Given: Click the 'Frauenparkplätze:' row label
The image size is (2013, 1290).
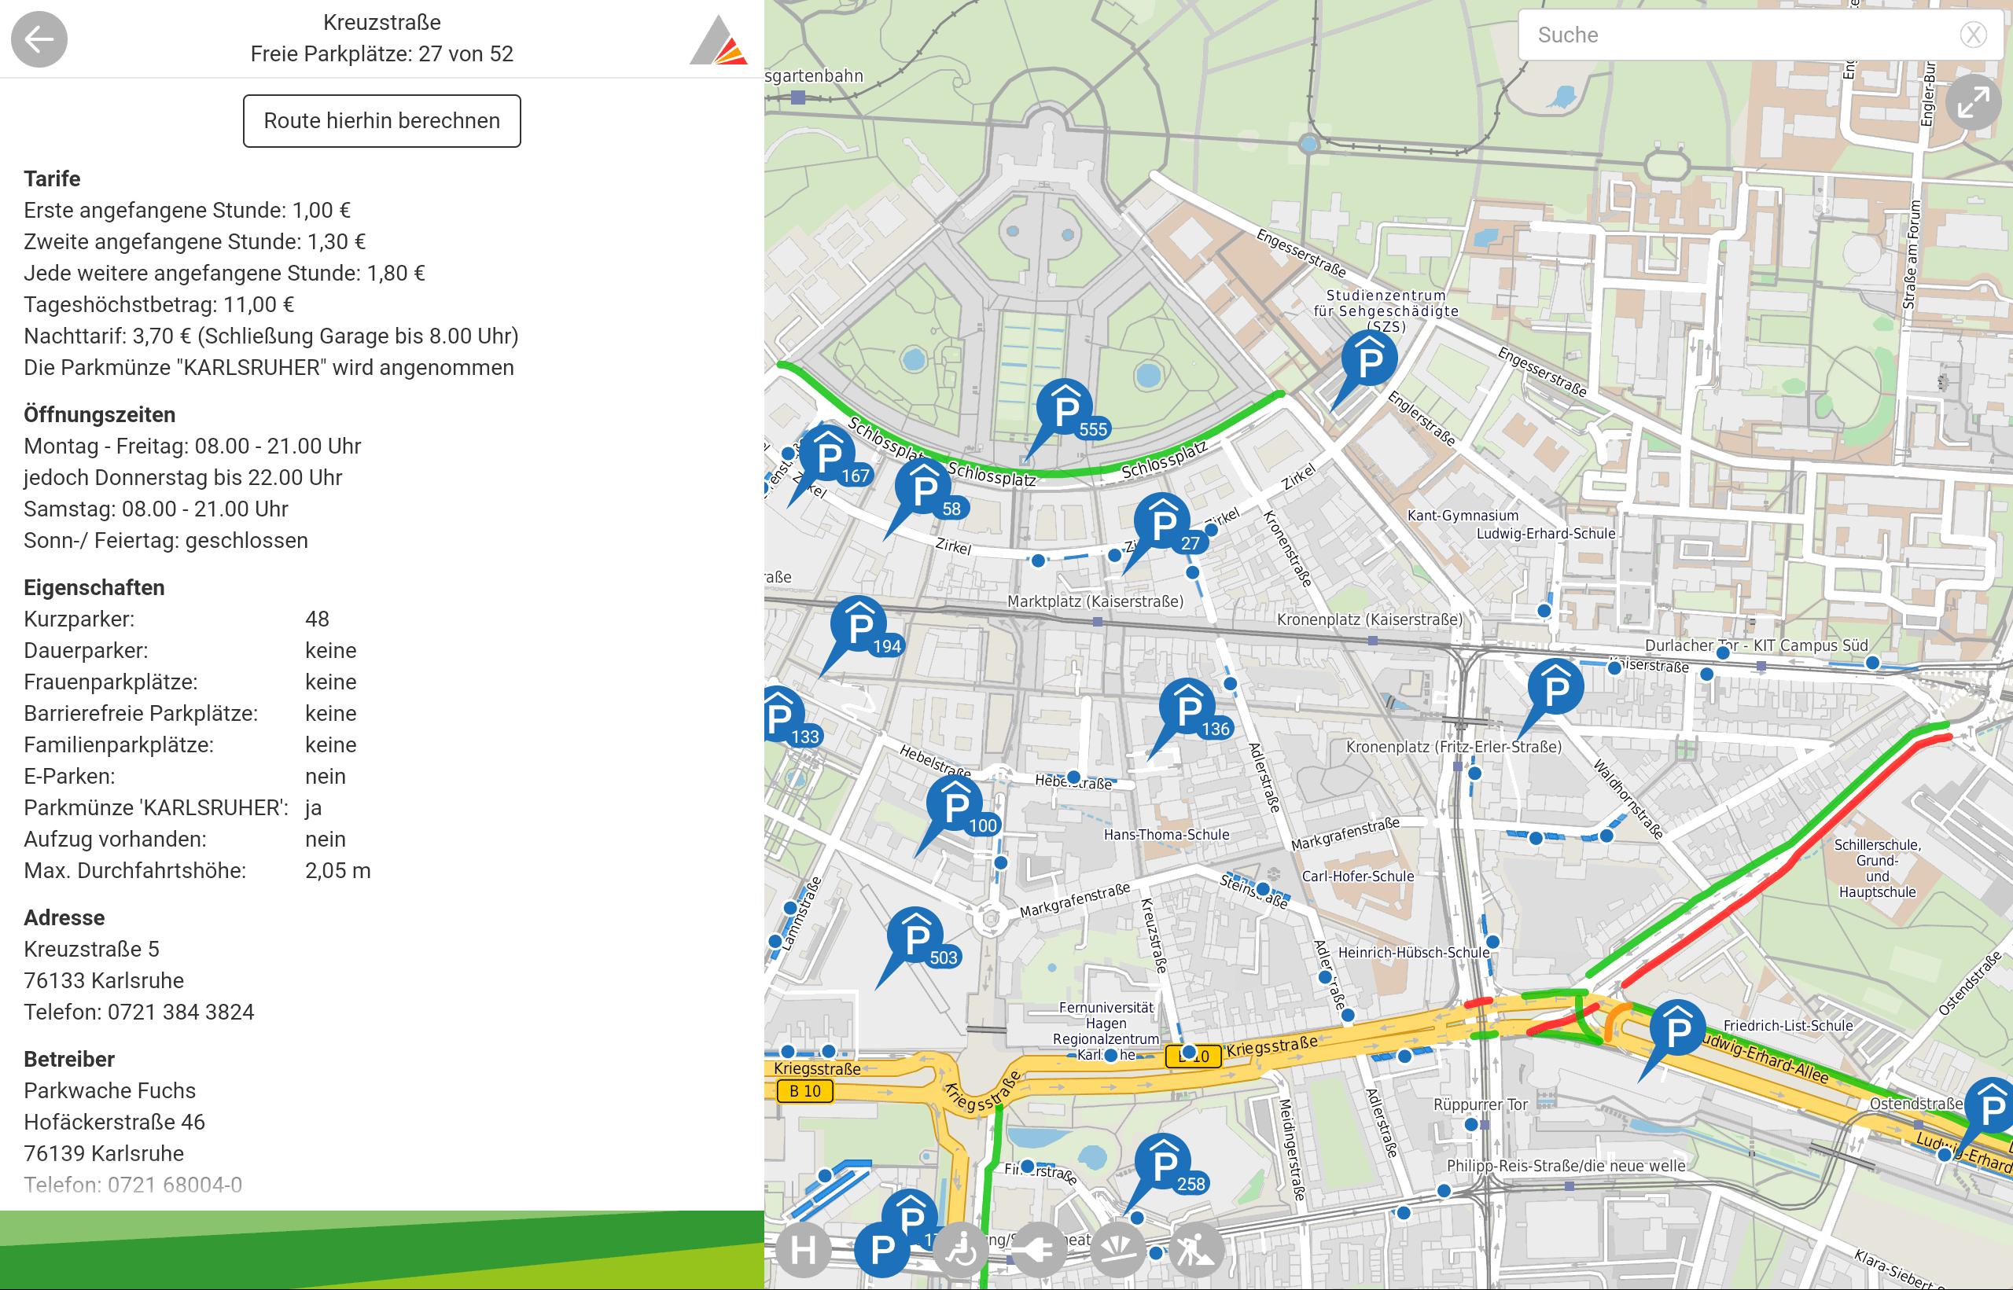Looking at the screenshot, I should click(x=111, y=682).
